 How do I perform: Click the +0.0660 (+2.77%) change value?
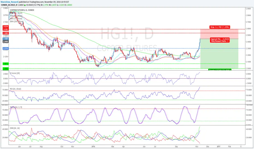(33, 5)
